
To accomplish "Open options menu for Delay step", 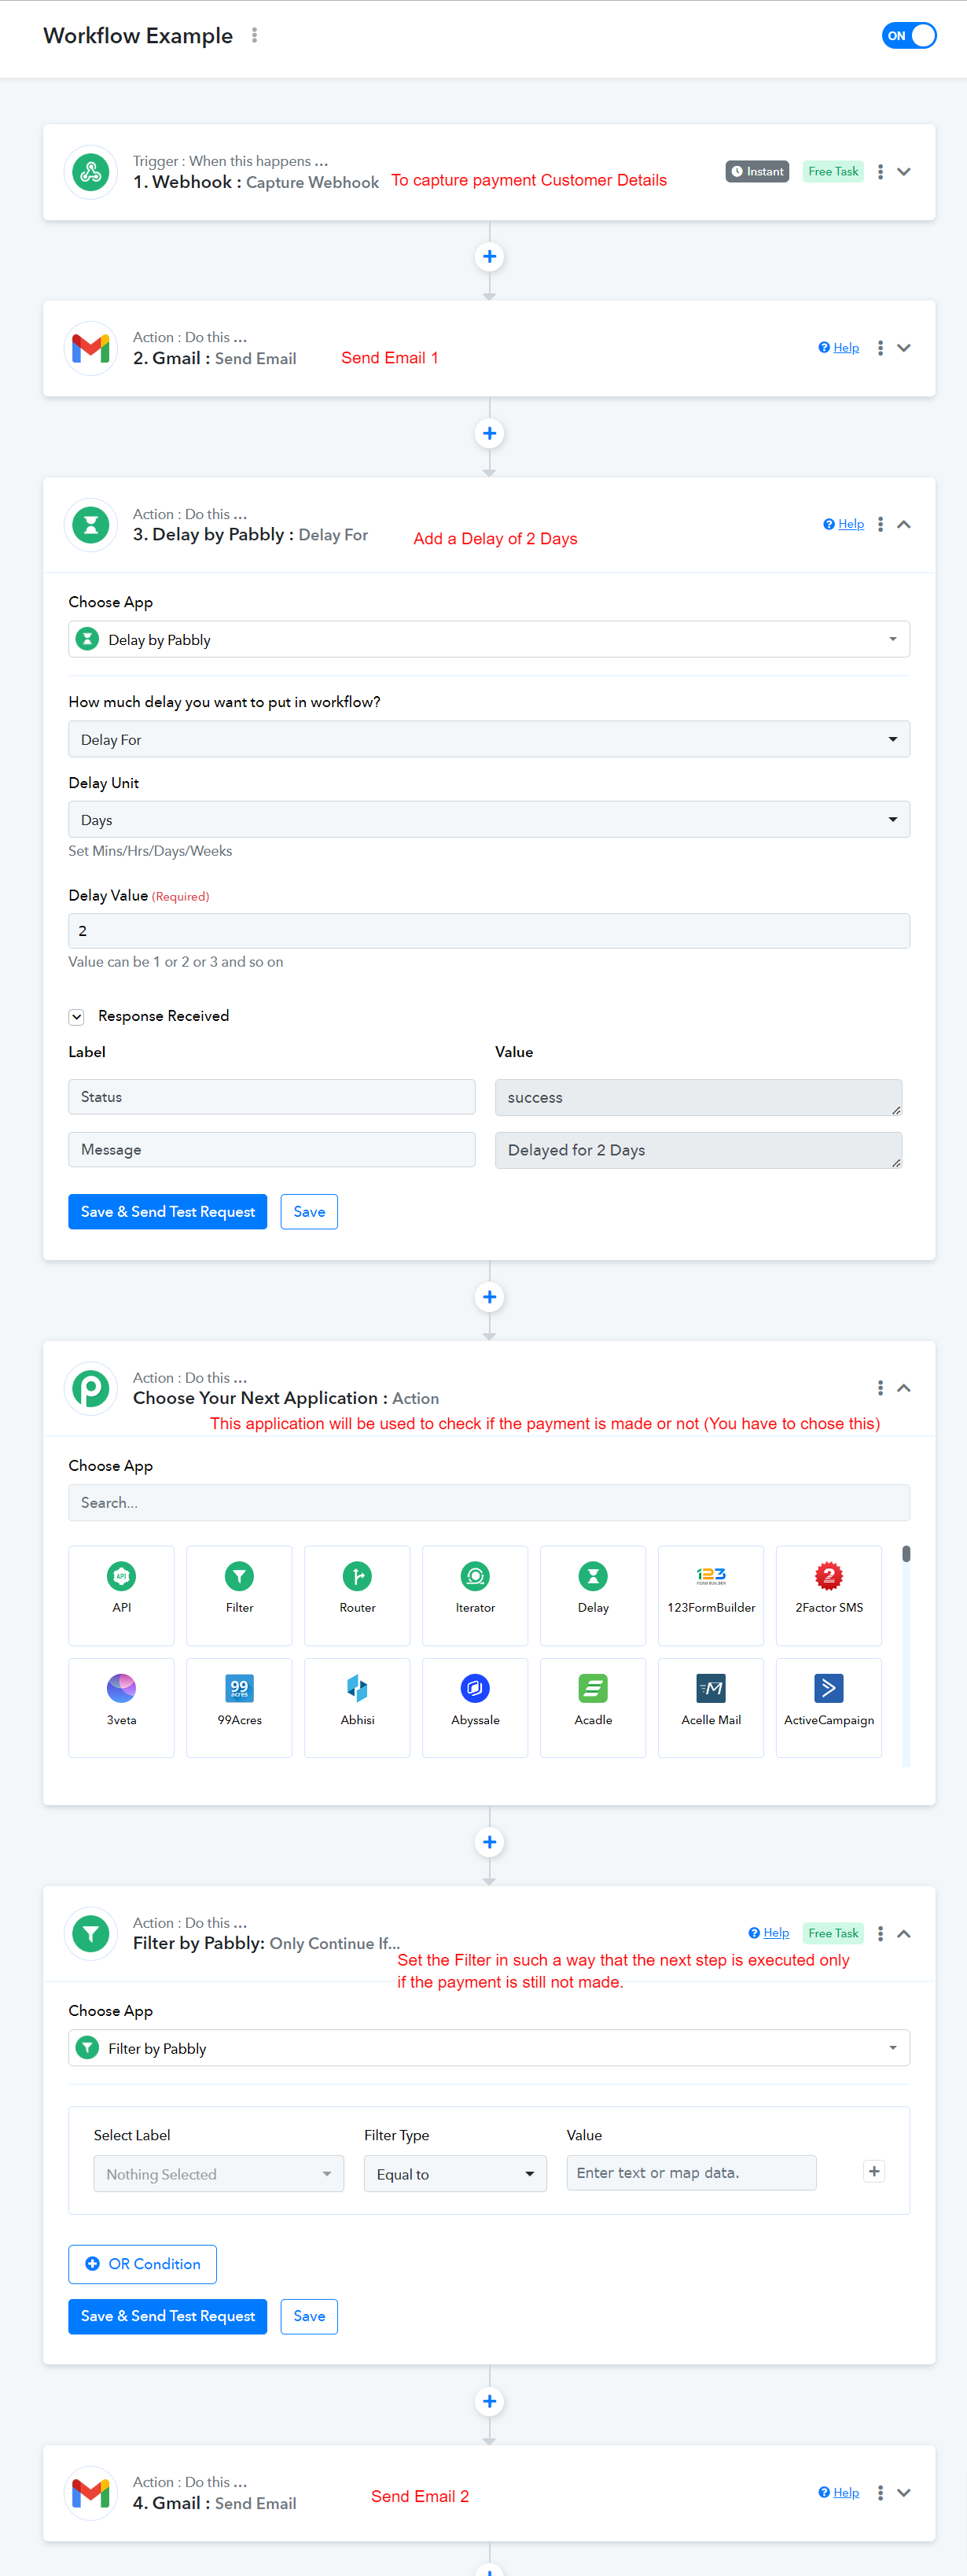I will click(880, 524).
